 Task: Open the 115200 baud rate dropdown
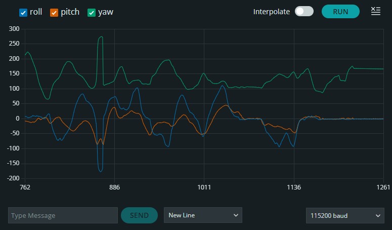(x=344, y=215)
